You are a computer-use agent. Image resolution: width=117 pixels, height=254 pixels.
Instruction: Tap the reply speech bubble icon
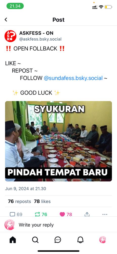click(x=12, y=214)
